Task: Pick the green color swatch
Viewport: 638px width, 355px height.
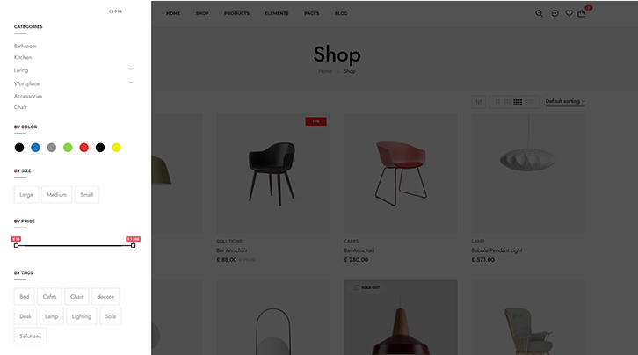Action: pos(68,148)
